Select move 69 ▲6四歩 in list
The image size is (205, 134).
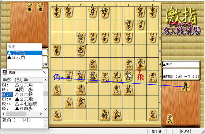(x=22, y=108)
